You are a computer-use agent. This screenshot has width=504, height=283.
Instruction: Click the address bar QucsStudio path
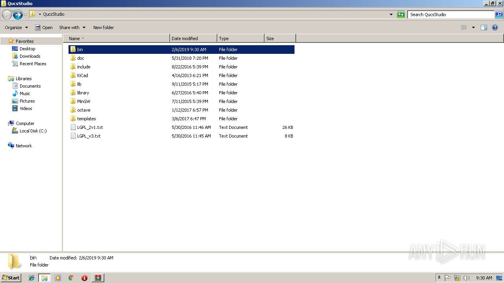click(54, 14)
